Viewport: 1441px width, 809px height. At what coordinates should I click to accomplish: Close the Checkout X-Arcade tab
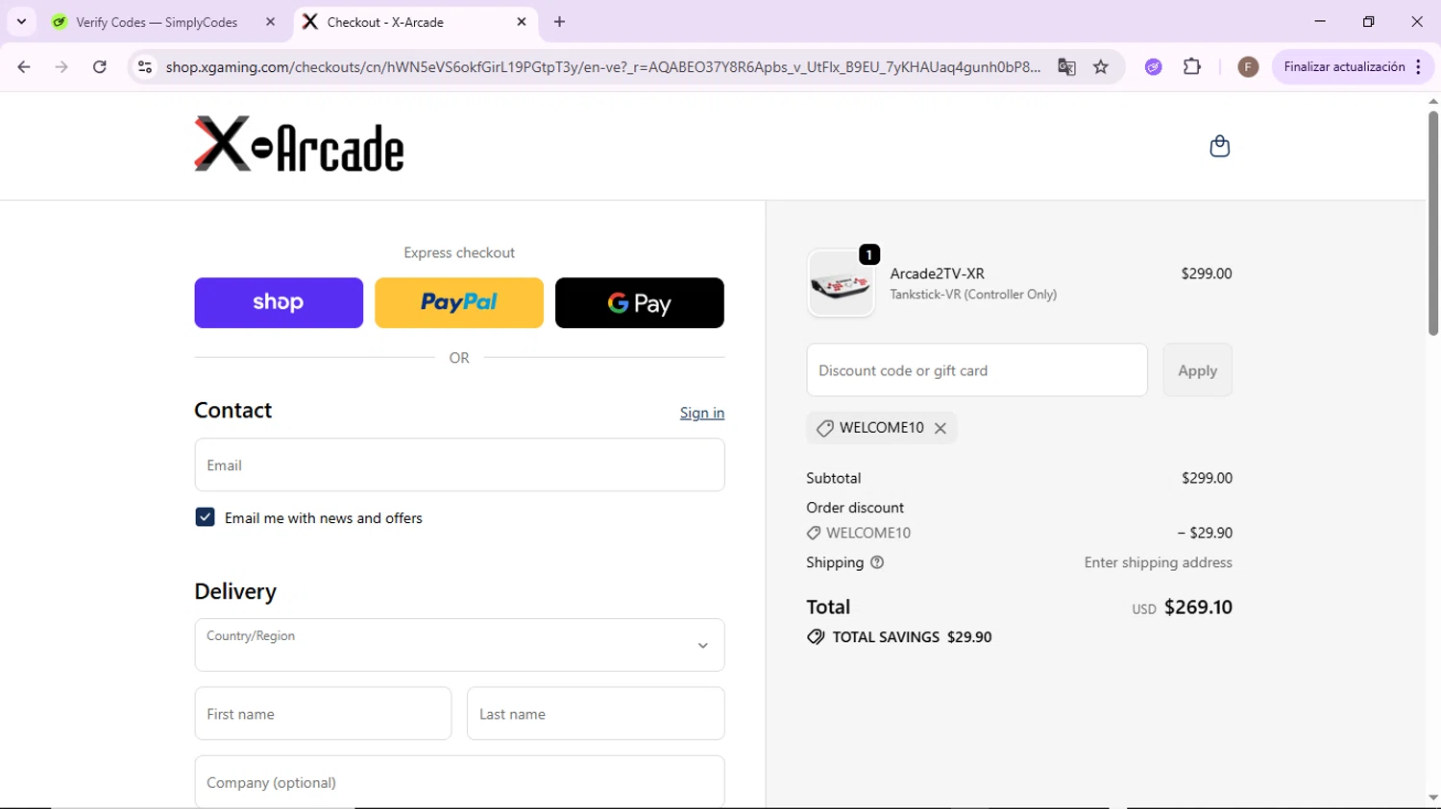click(522, 21)
